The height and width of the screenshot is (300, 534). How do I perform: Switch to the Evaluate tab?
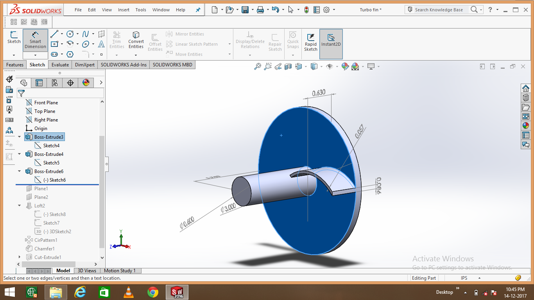[60, 65]
